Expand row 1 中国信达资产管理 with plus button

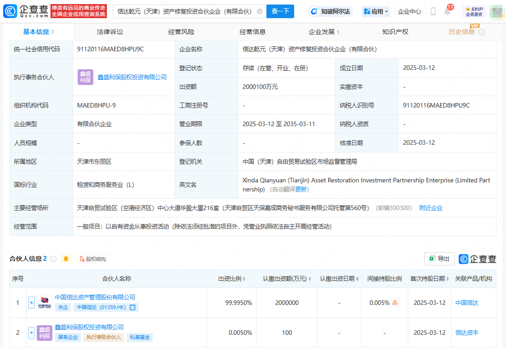(31, 303)
